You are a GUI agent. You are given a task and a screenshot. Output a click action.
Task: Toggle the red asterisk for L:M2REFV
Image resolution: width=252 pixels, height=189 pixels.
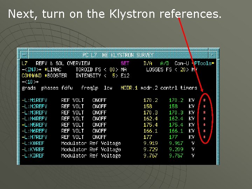(204, 106)
